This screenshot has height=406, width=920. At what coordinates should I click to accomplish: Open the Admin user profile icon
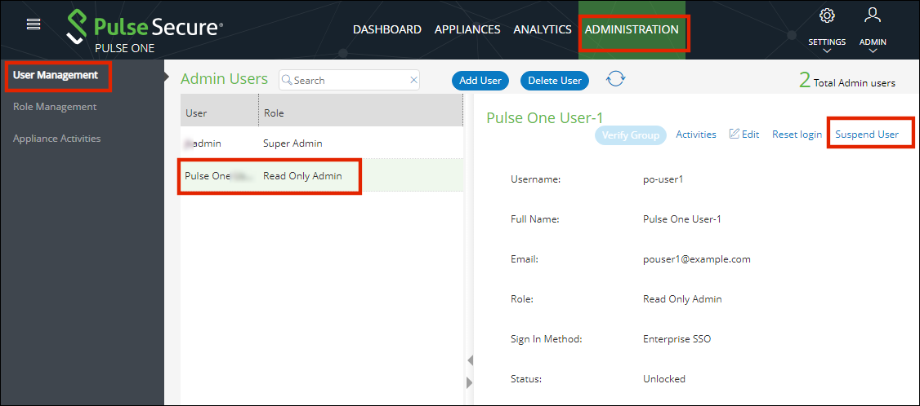(873, 15)
